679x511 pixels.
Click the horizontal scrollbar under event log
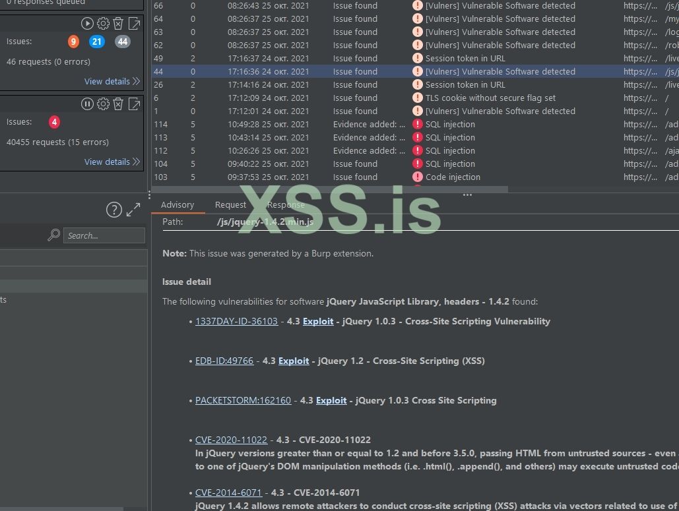click(330, 189)
